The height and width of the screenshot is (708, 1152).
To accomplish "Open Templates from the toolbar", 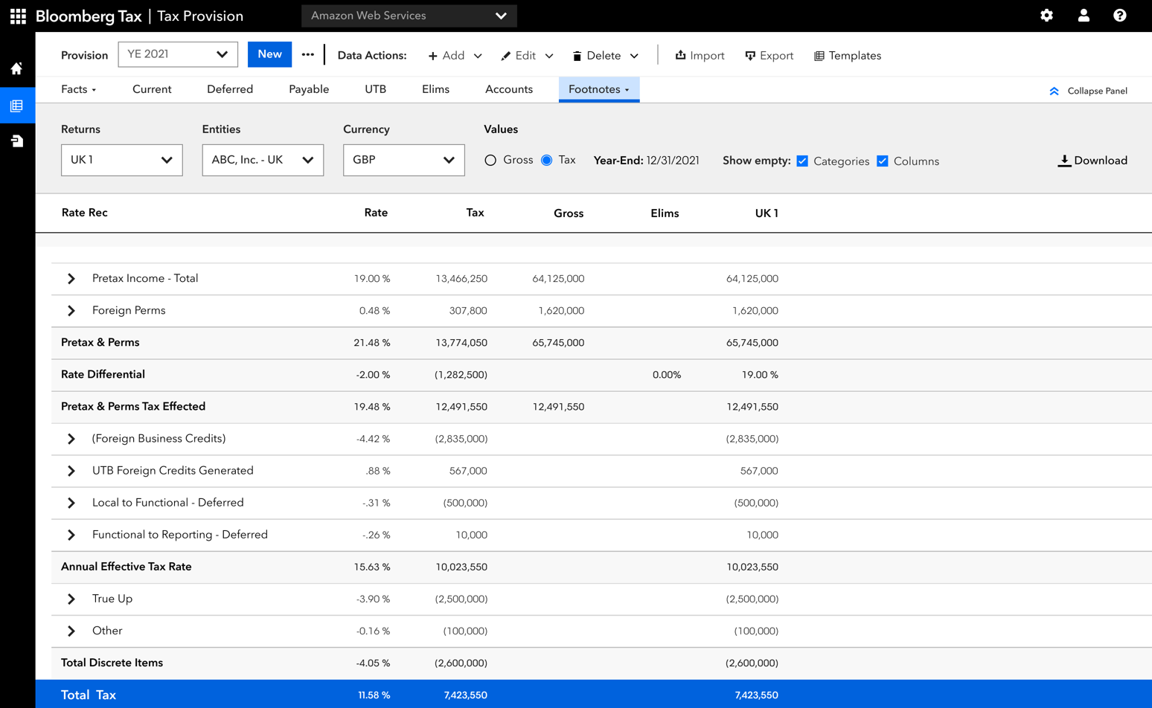I will pyautogui.click(x=848, y=56).
